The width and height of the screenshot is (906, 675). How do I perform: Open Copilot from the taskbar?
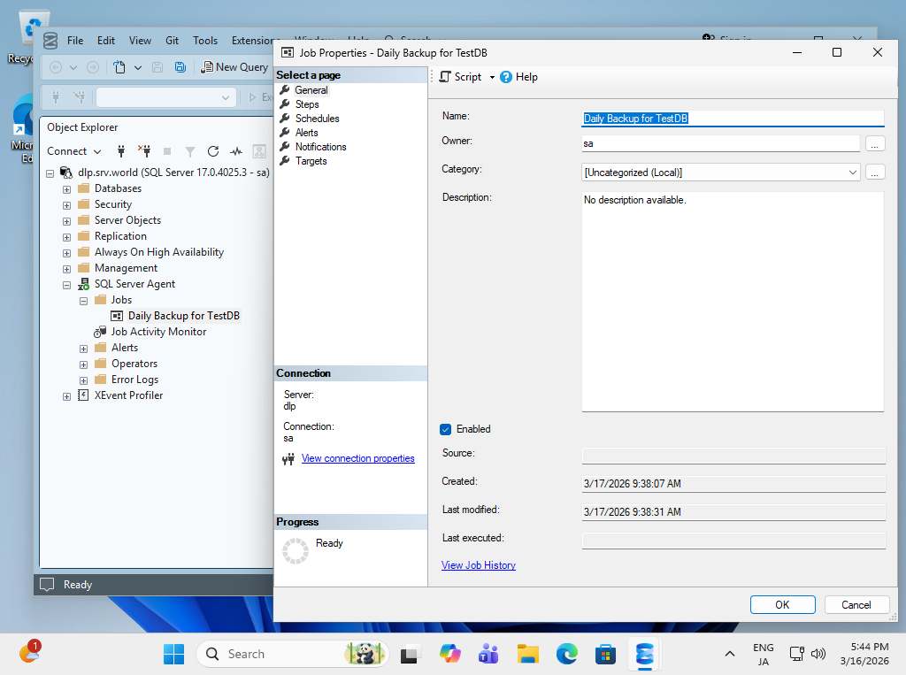coord(449,654)
